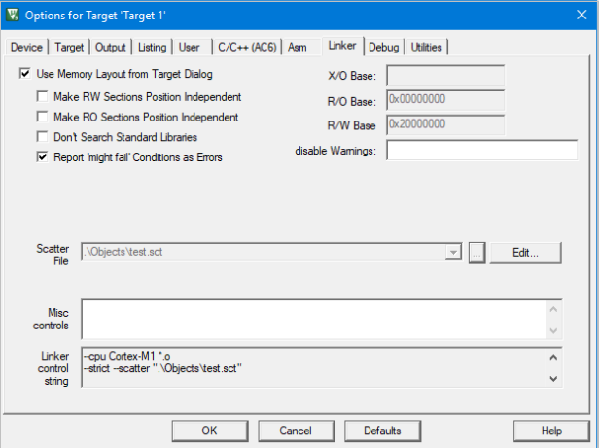Screen dimensions: 599x448
Task: Click Linker control string scroll up arrow
Action: point(553,358)
